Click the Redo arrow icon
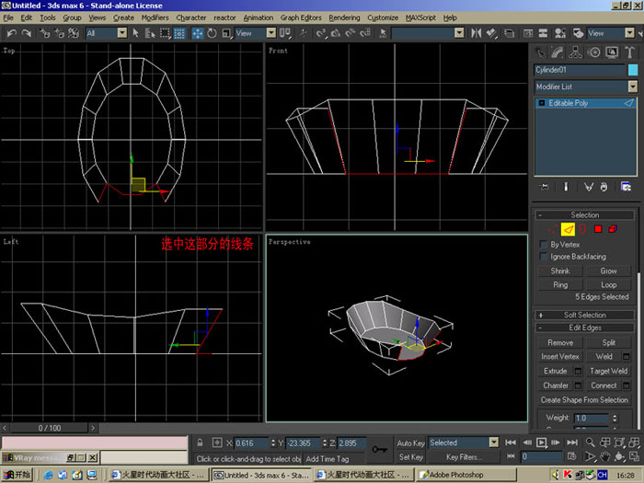The height and width of the screenshot is (483, 644). [27, 33]
